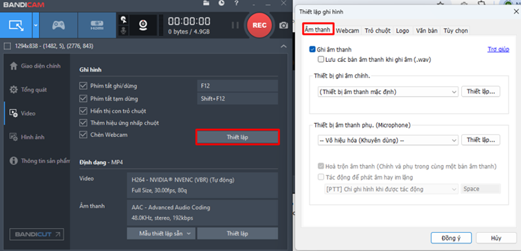
Task: Switch to HDMI device recording mode
Action: [96, 25]
